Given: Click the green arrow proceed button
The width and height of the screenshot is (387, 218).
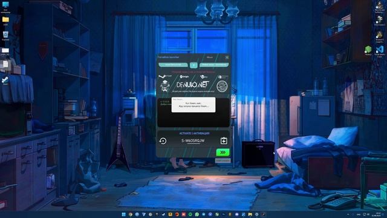Looking at the screenshot, I should tap(223, 152).
